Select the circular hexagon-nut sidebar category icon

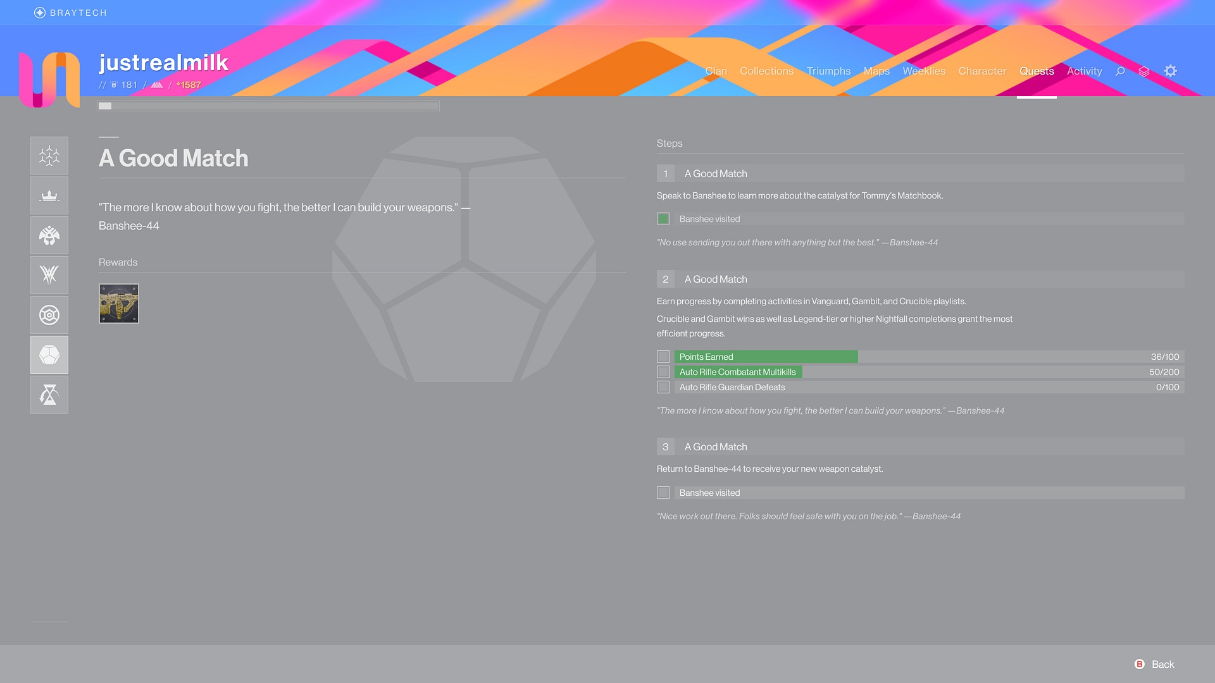pos(49,315)
